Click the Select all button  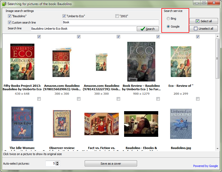coord(203,21)
